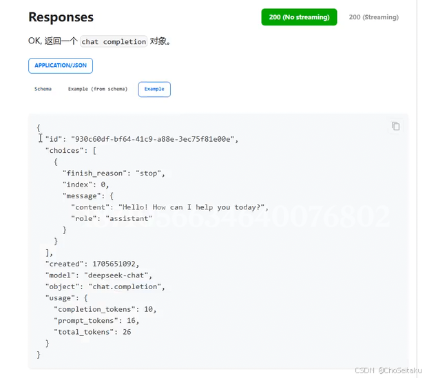Click the "completion_tokens": 10 line
This screenshot has width=427, height=378.
click(x=105, y=309)
